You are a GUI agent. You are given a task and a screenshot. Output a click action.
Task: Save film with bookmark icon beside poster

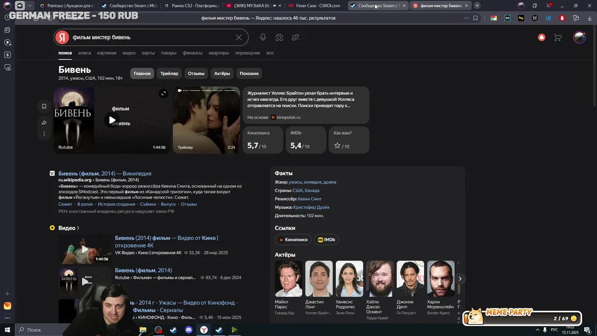(x=44, y=106)
